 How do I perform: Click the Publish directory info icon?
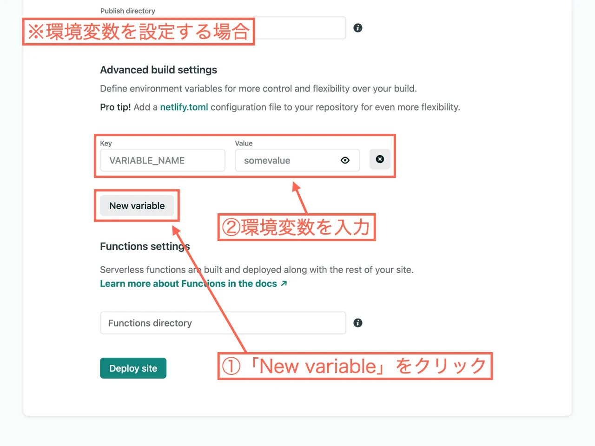click(x=357, y=28)
